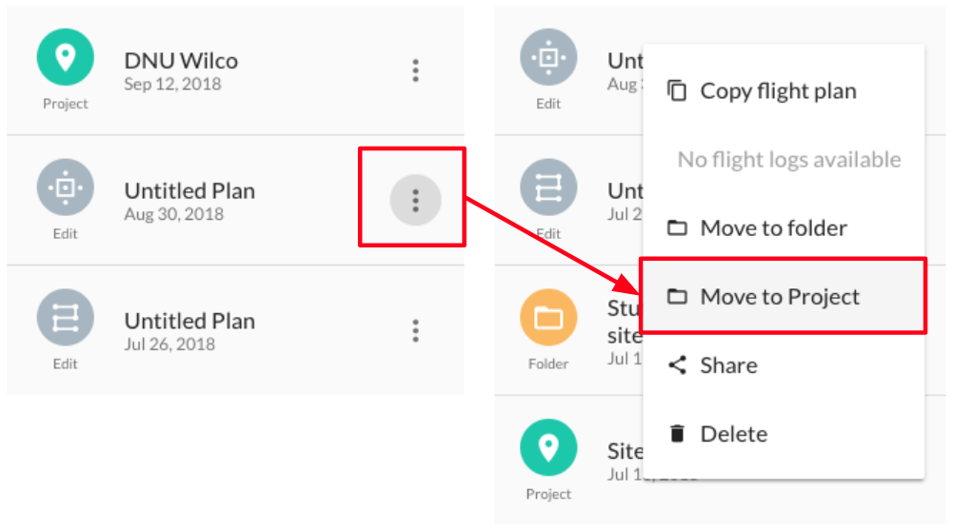The height and width of the screenshot is (532, 954).
Task: Open the green Project pin in right list
Action: click(548, 447)
